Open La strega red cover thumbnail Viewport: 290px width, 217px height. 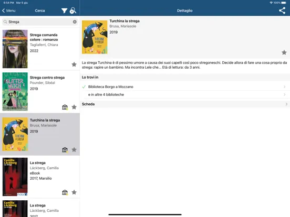pos(15,177)
